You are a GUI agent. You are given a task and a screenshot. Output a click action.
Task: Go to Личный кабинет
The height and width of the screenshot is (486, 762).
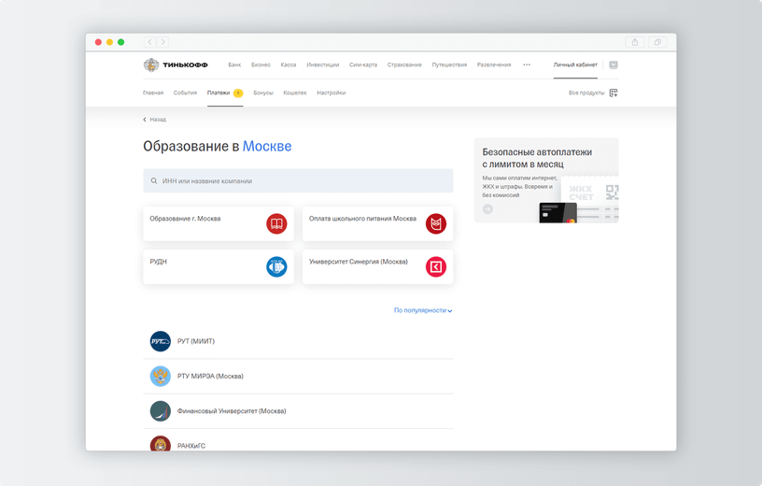click(575, 64)
